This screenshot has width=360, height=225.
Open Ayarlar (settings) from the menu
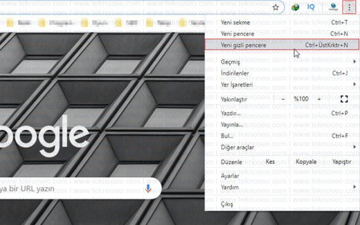pyautogui.click(x=282, y=176)
